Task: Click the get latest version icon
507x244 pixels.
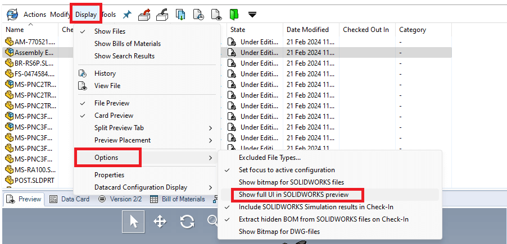Action: coord(180,15)
